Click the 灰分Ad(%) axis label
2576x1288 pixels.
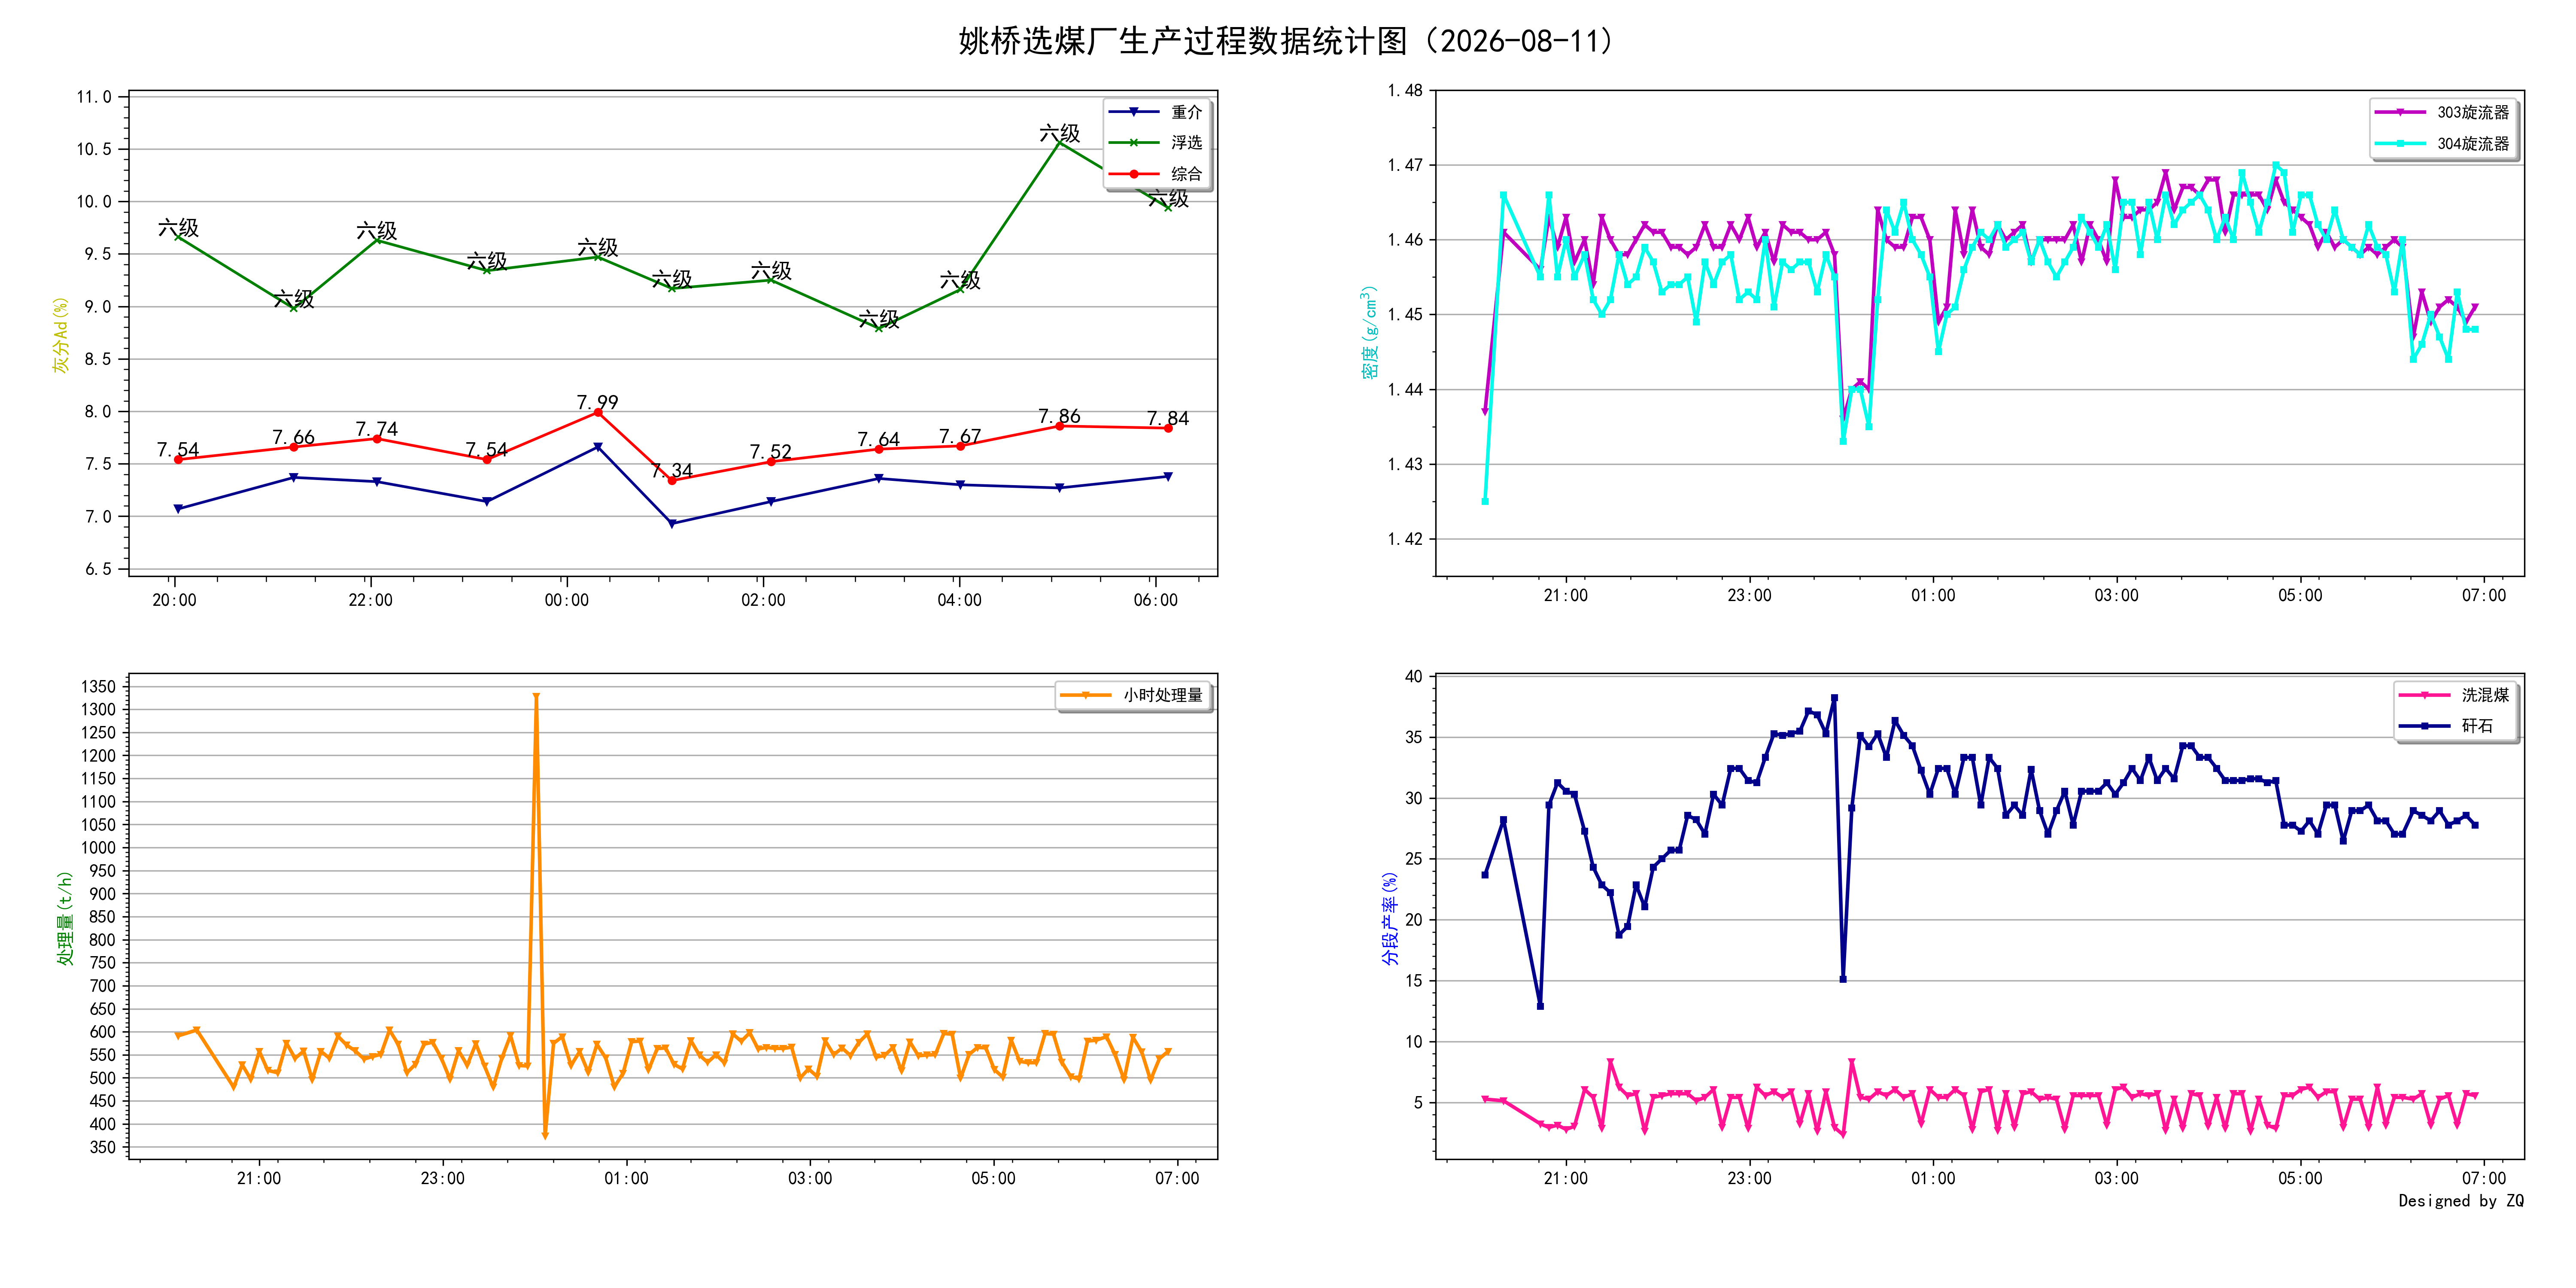[61, 335]
